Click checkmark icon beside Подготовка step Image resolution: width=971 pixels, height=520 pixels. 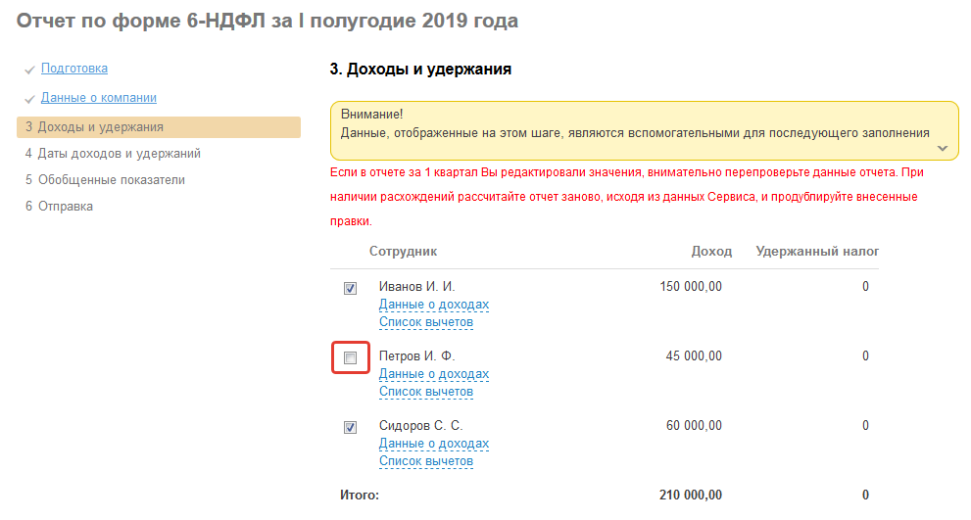click(30, 71)
